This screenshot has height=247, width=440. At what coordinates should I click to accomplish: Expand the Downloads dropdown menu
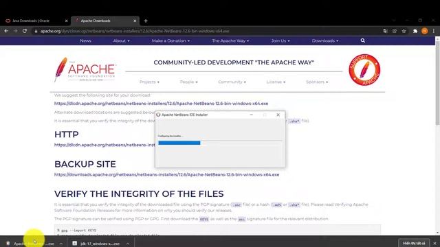[325, 40]
